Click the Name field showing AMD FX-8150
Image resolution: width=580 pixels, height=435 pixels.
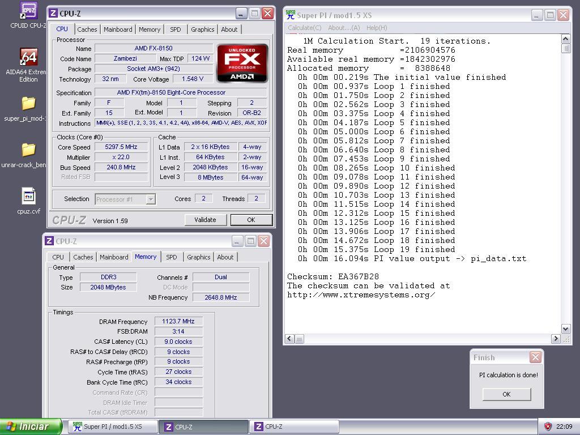click(x=153, y=48)
